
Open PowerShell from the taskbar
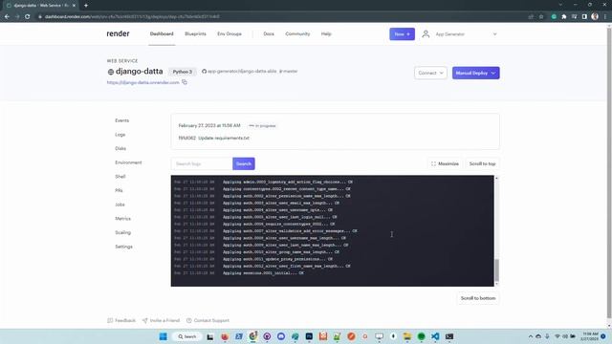coord(239,336)
